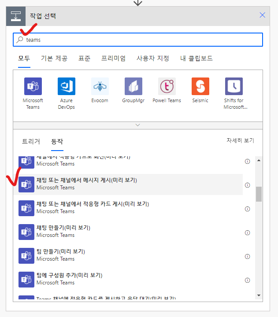
Task: Click the action list scroll down arrow
Action: pos(259,295)
